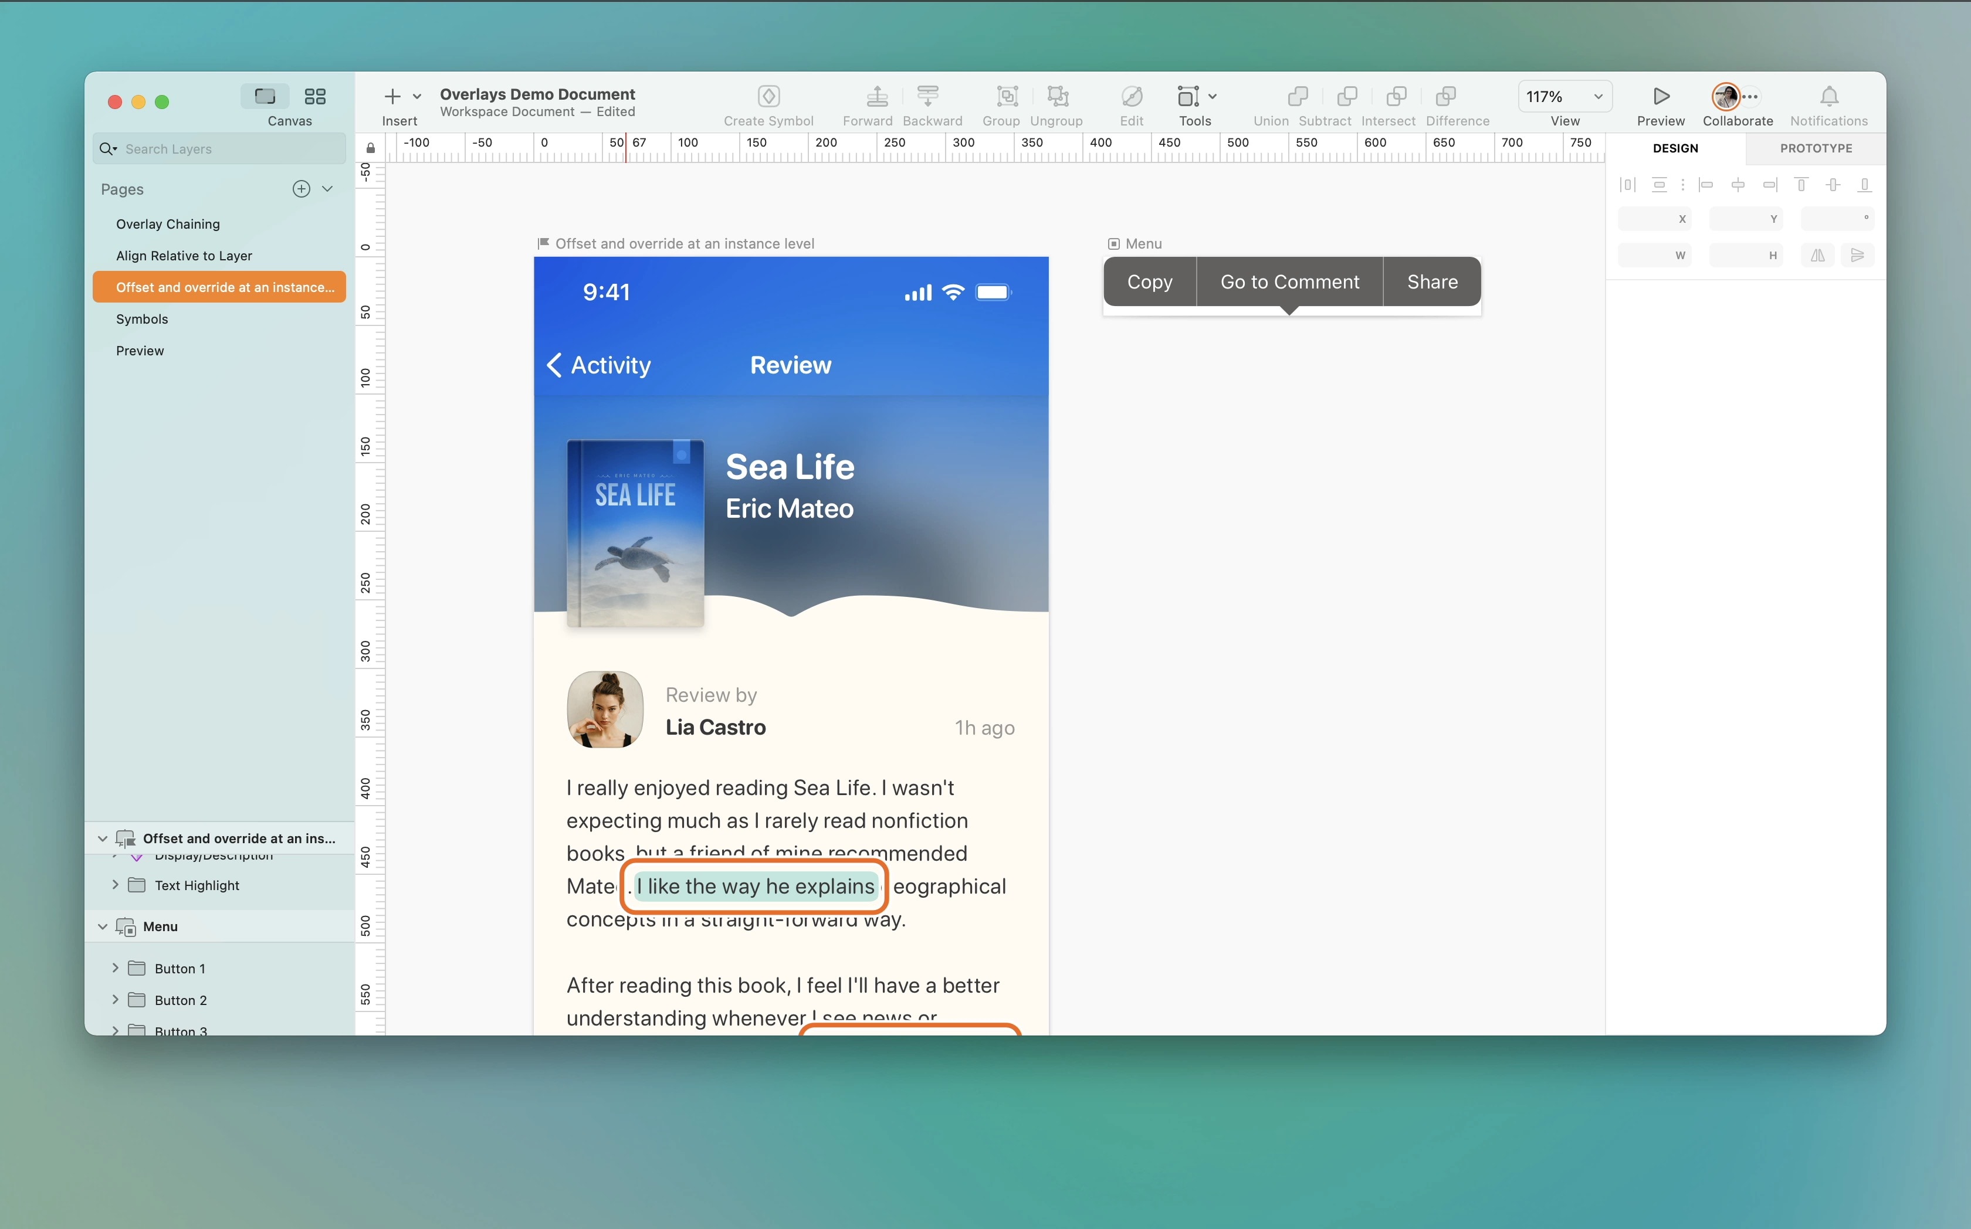This screenshot has width=1971, height=1229.
Task: Select Offset and override at an instance page
Action: point(219,288)
